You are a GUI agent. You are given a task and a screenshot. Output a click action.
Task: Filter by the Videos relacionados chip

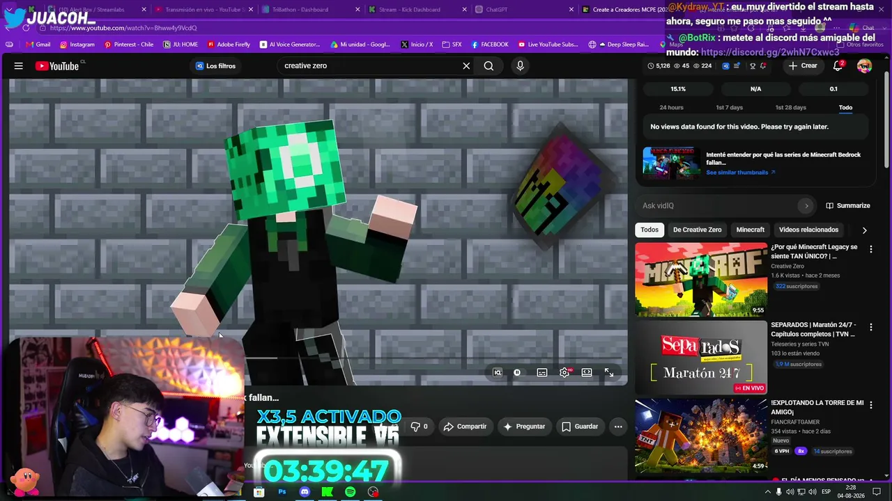(808, 230)
